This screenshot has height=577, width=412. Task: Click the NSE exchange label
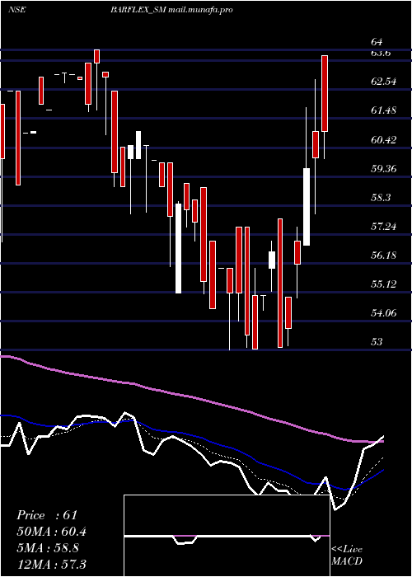point(17,10)
